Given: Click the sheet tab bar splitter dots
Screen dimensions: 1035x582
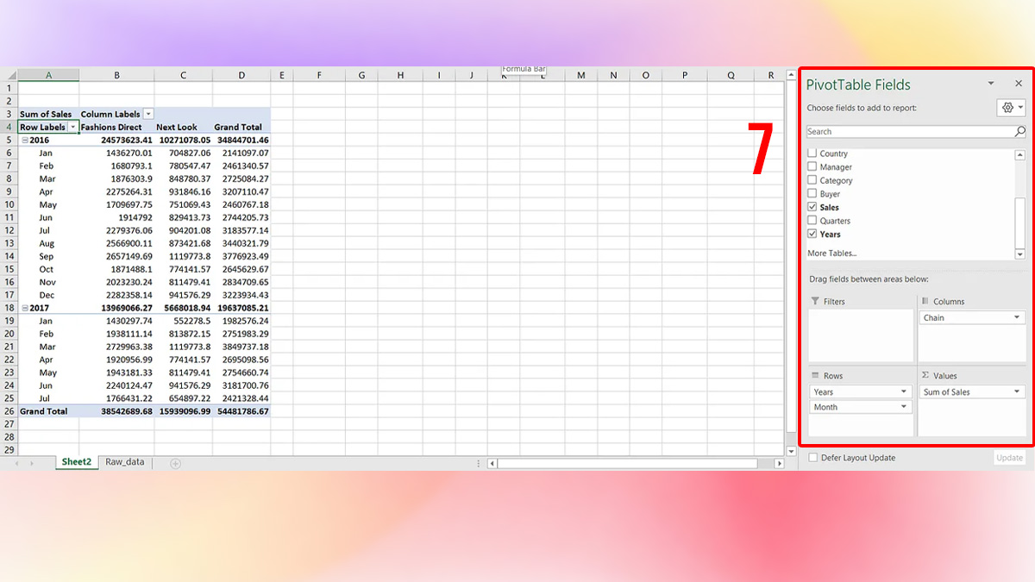Looking at the screenshot, I should [479, 463].
